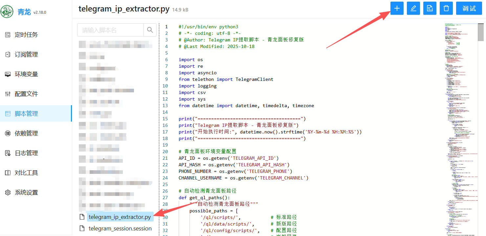The height and width of the screenshot is (236, 486).
Task: Click the trash can delete icon
Action: (x=446, y=9)
